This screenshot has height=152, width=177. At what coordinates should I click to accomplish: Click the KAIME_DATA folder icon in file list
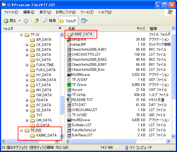click(69, 34)
